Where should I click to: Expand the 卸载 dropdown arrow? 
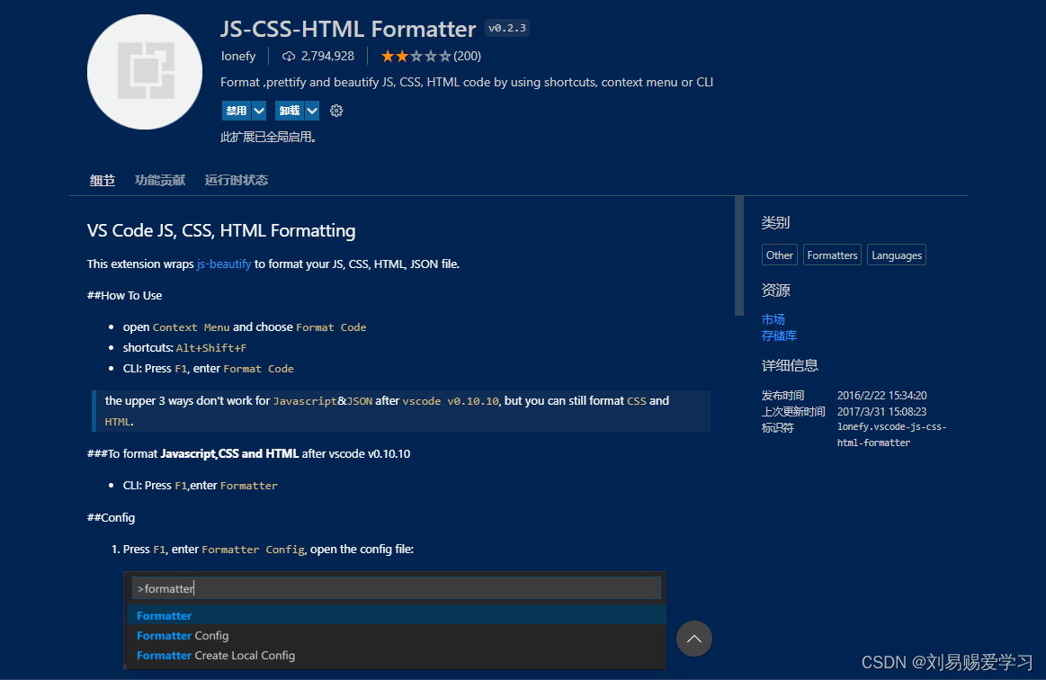pos(312,111)
